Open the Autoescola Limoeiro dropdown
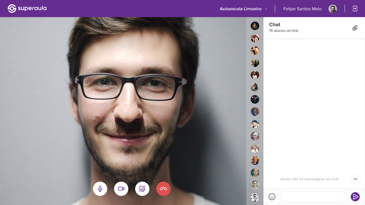This screenshot has height=205, width=365. [x=244, y=9]
